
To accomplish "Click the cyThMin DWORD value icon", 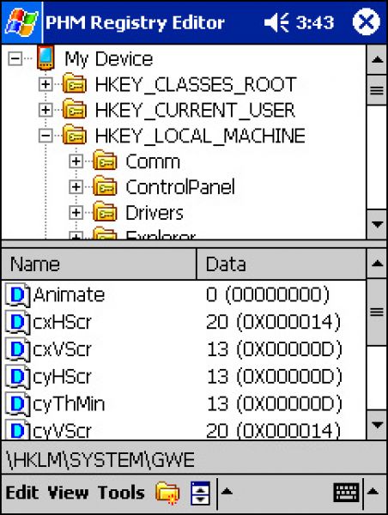I will tap(18, 404).
